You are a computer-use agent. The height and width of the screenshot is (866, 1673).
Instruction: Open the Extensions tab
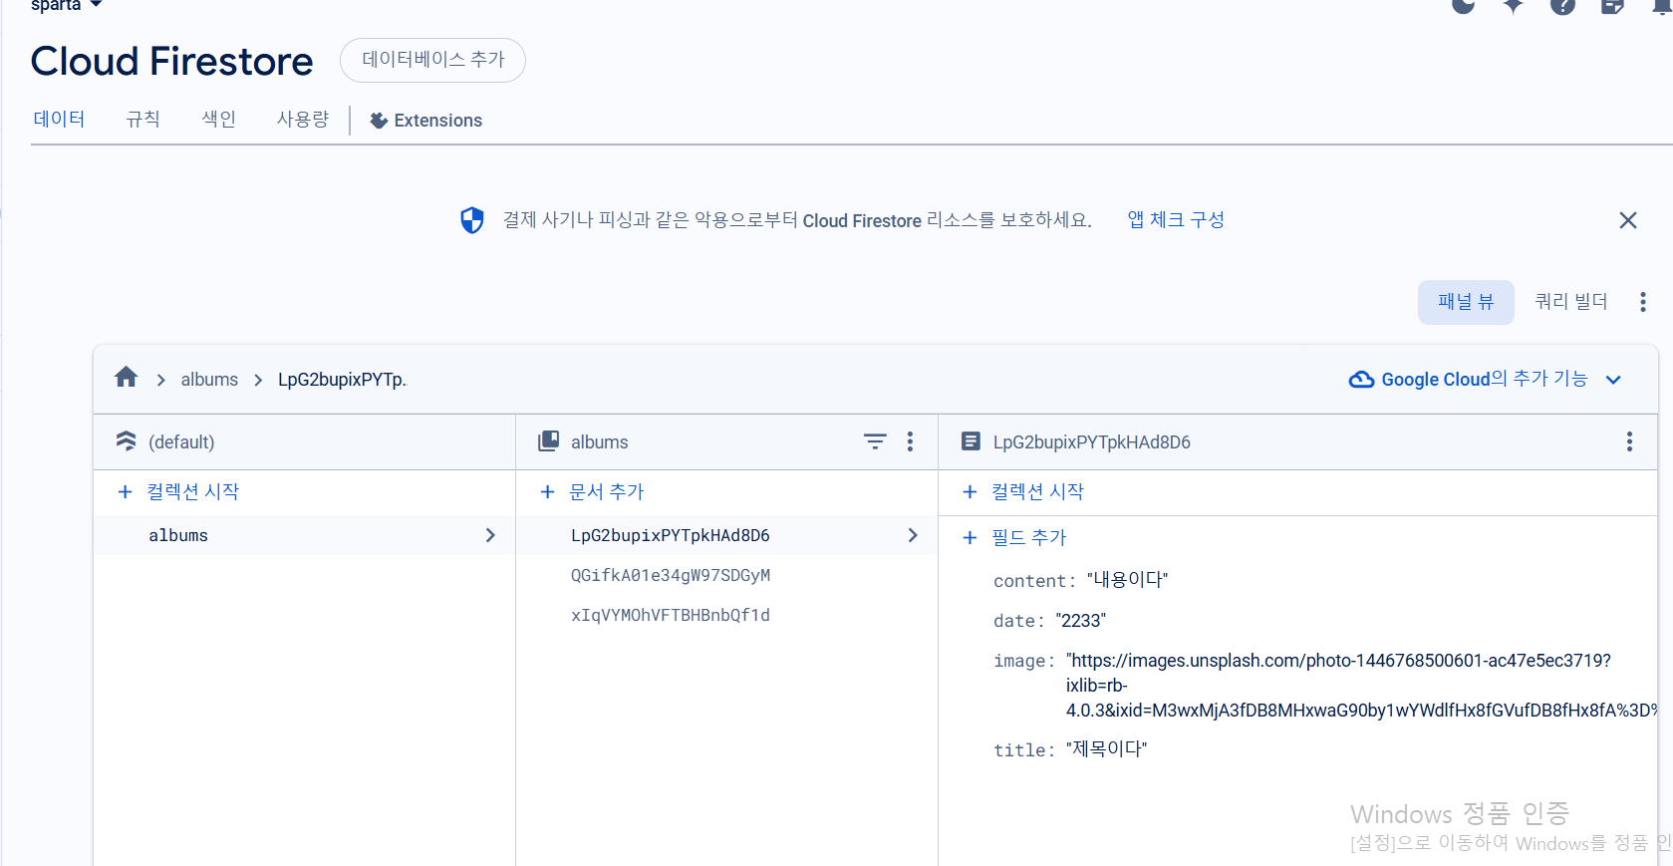coord(425,121)
